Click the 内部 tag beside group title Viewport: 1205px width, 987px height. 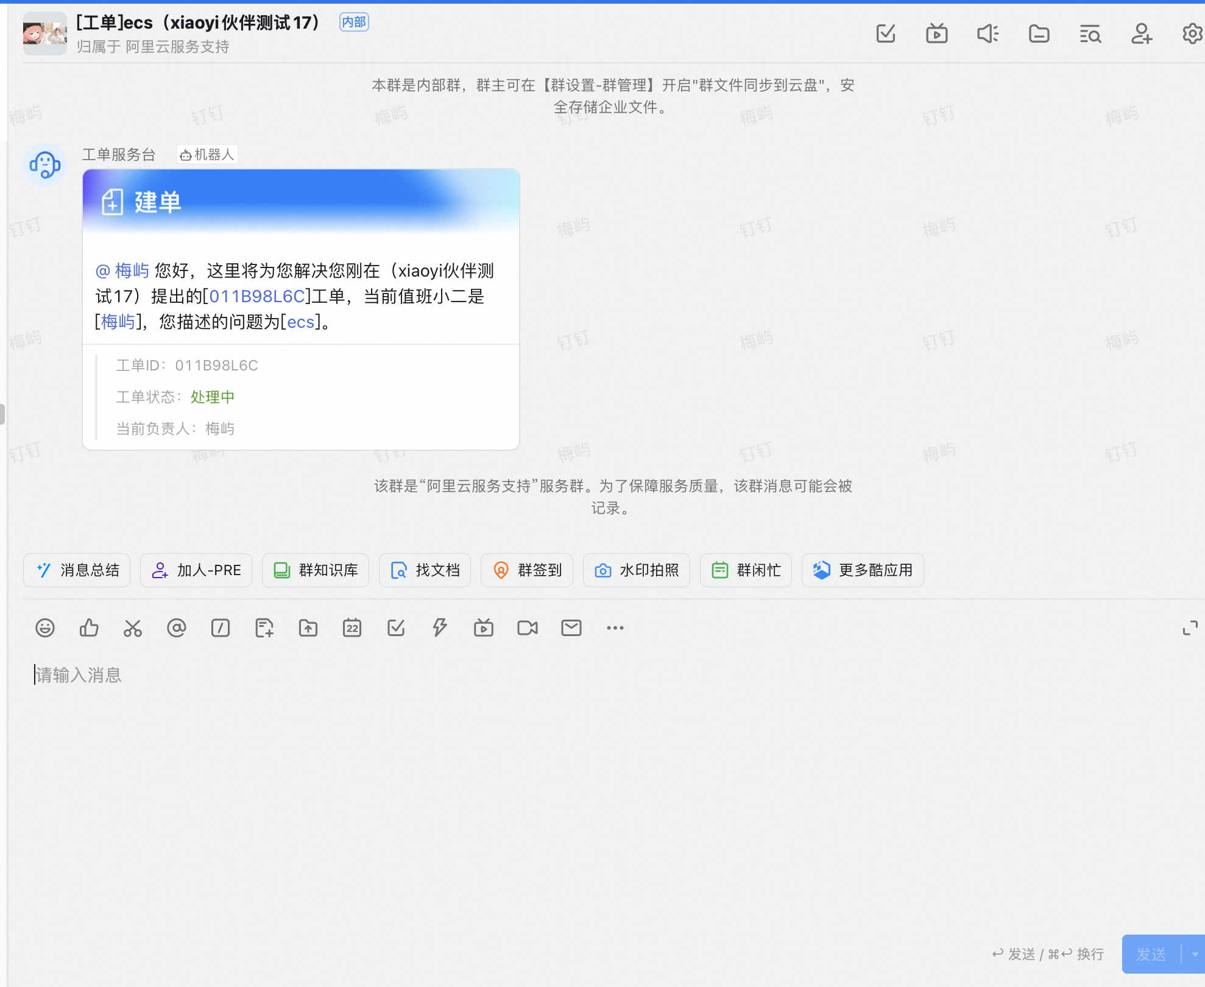pyautogui.click(x=354, y=22)
